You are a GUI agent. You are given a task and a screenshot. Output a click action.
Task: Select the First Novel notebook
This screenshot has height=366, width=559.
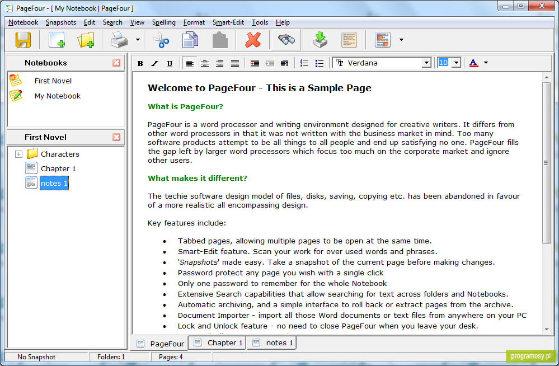coord(53,81)
